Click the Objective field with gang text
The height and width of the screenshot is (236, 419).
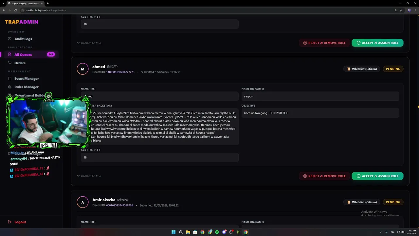pos(320,113)
